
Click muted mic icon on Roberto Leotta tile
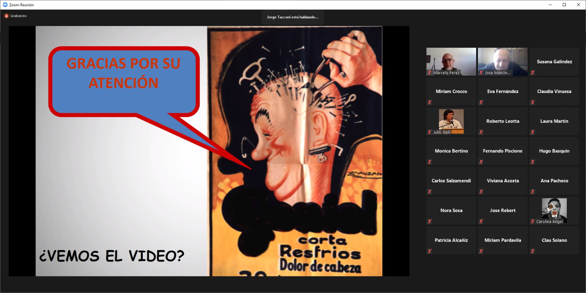481,132
